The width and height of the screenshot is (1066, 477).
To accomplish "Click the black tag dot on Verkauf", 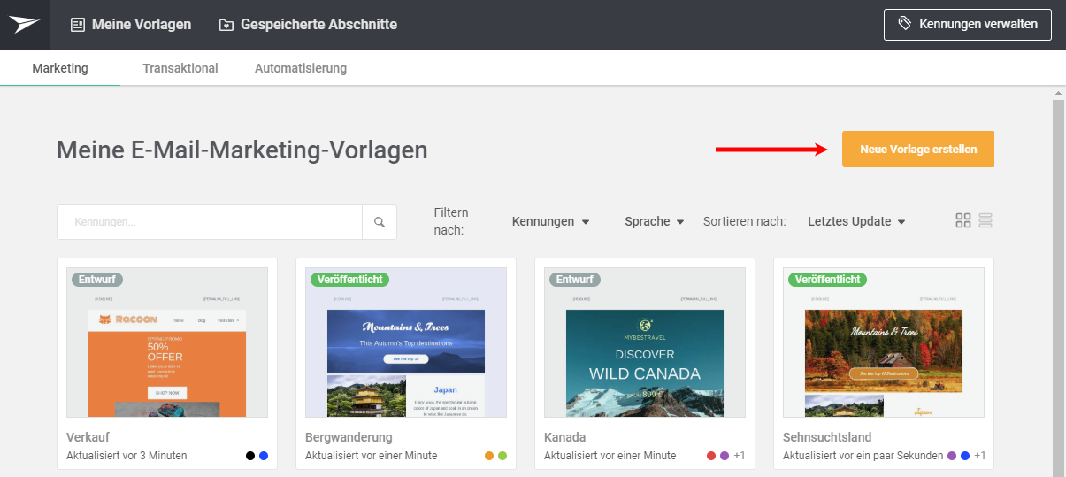I will [250, 456].
